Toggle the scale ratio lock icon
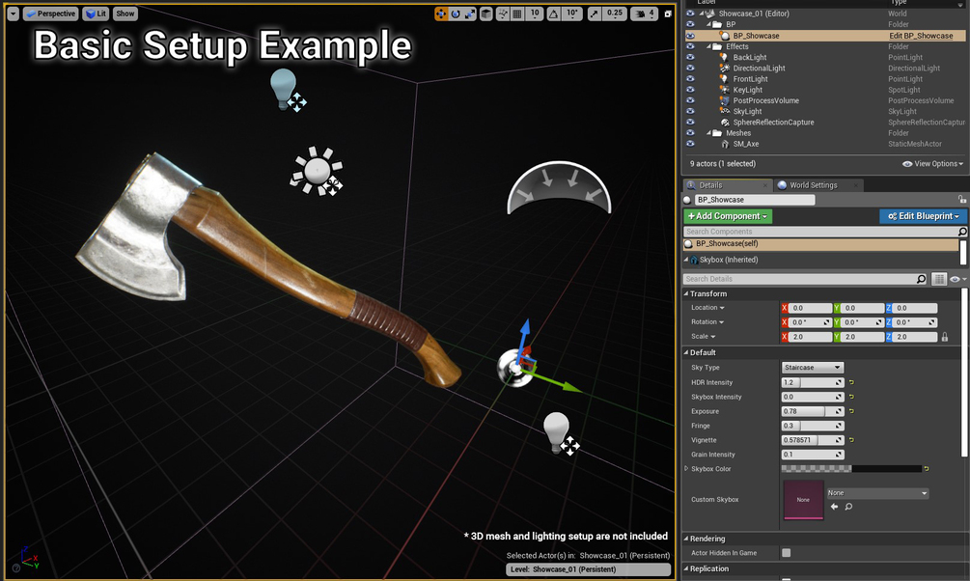Viewport: 970px width, 581px height. pos(945,337)
